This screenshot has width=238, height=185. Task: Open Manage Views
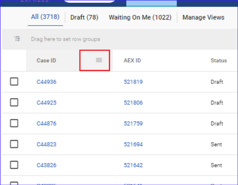point(203,17)
